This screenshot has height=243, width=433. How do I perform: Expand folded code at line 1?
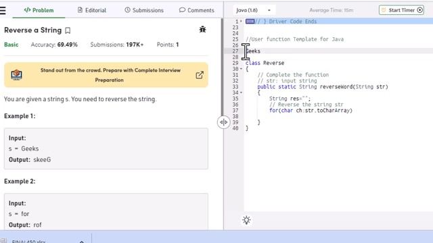pyautogui.click(x=241, y=22)
